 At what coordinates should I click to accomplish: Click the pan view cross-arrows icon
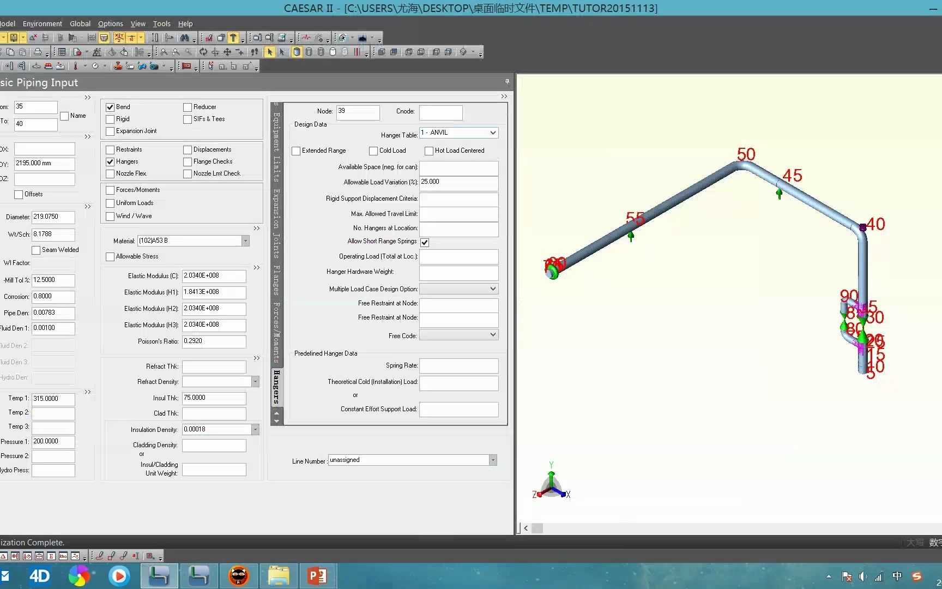point(227,52)
